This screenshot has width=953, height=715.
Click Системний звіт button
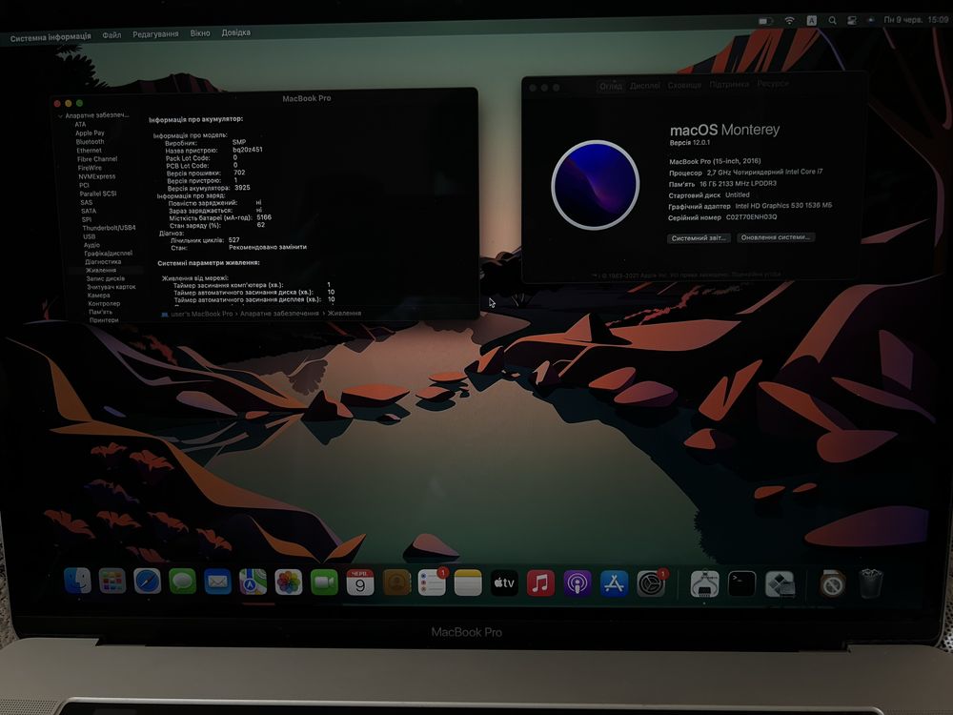tap(699, 237)
